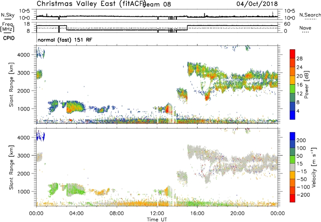The image size is (321, 222).
Task: Pick the red bottom segment of velocity colorbar
Action: (293, 198)
